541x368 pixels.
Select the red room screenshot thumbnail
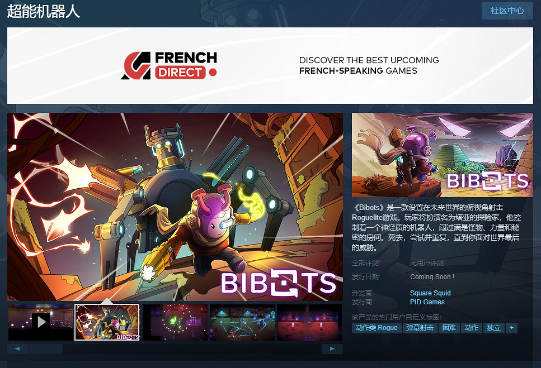309,322
